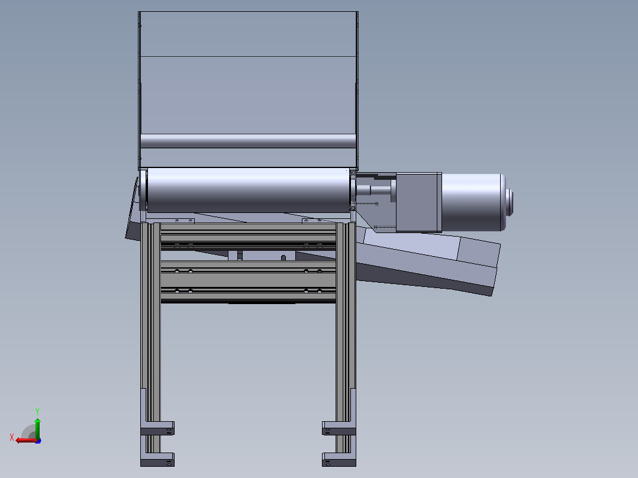Click the green Y axis arrow of the triad
The height and width of the screenshot is (478, 638).
[37, 428]
